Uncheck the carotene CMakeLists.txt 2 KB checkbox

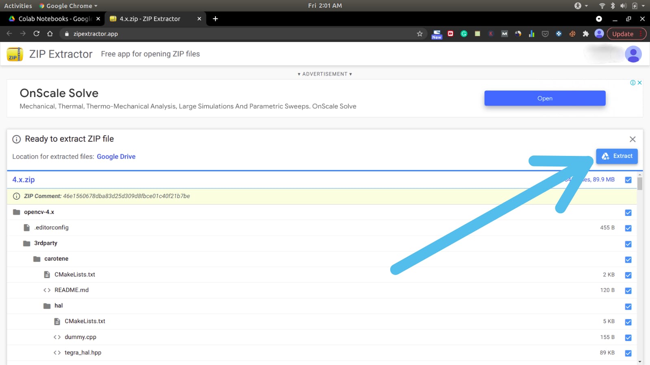pos(628,275)
